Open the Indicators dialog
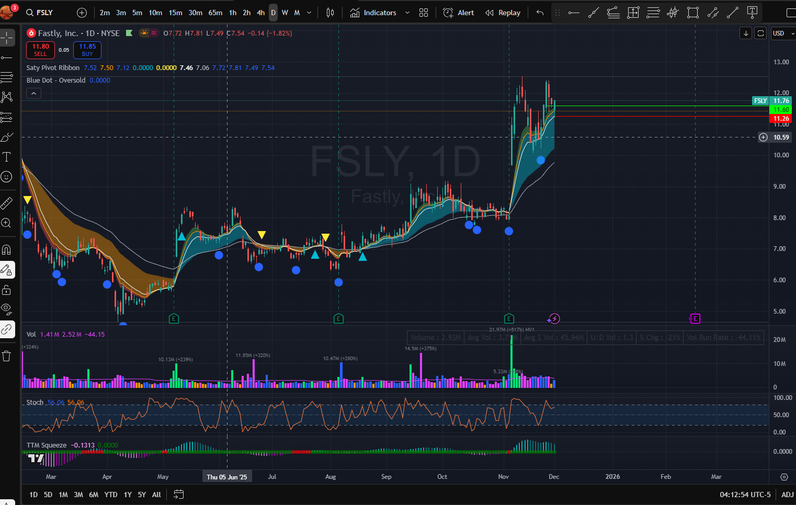Viewport: 796px width, 505px height. click(x=373, y=13)
